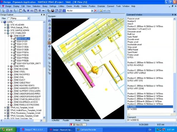Select BY W2000 line in command history
The height and width of the screenshot is (132, 177).
(x=132, y=109)
